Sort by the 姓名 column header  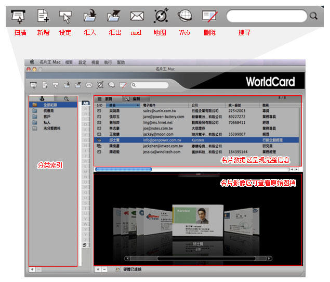[x=123, y=105]
